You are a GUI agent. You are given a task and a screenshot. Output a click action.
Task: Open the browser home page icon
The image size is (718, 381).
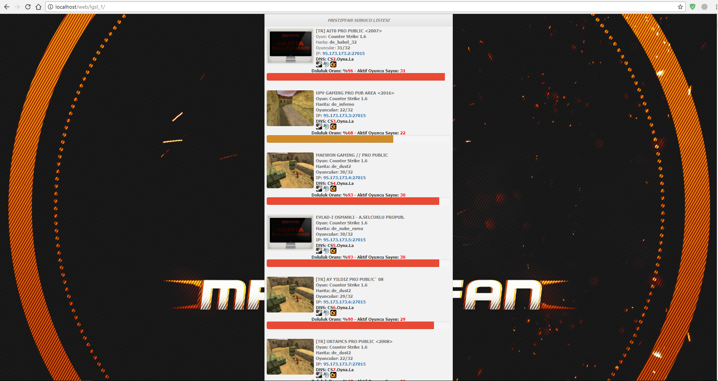pyautogui.click(x=38, y=7)
